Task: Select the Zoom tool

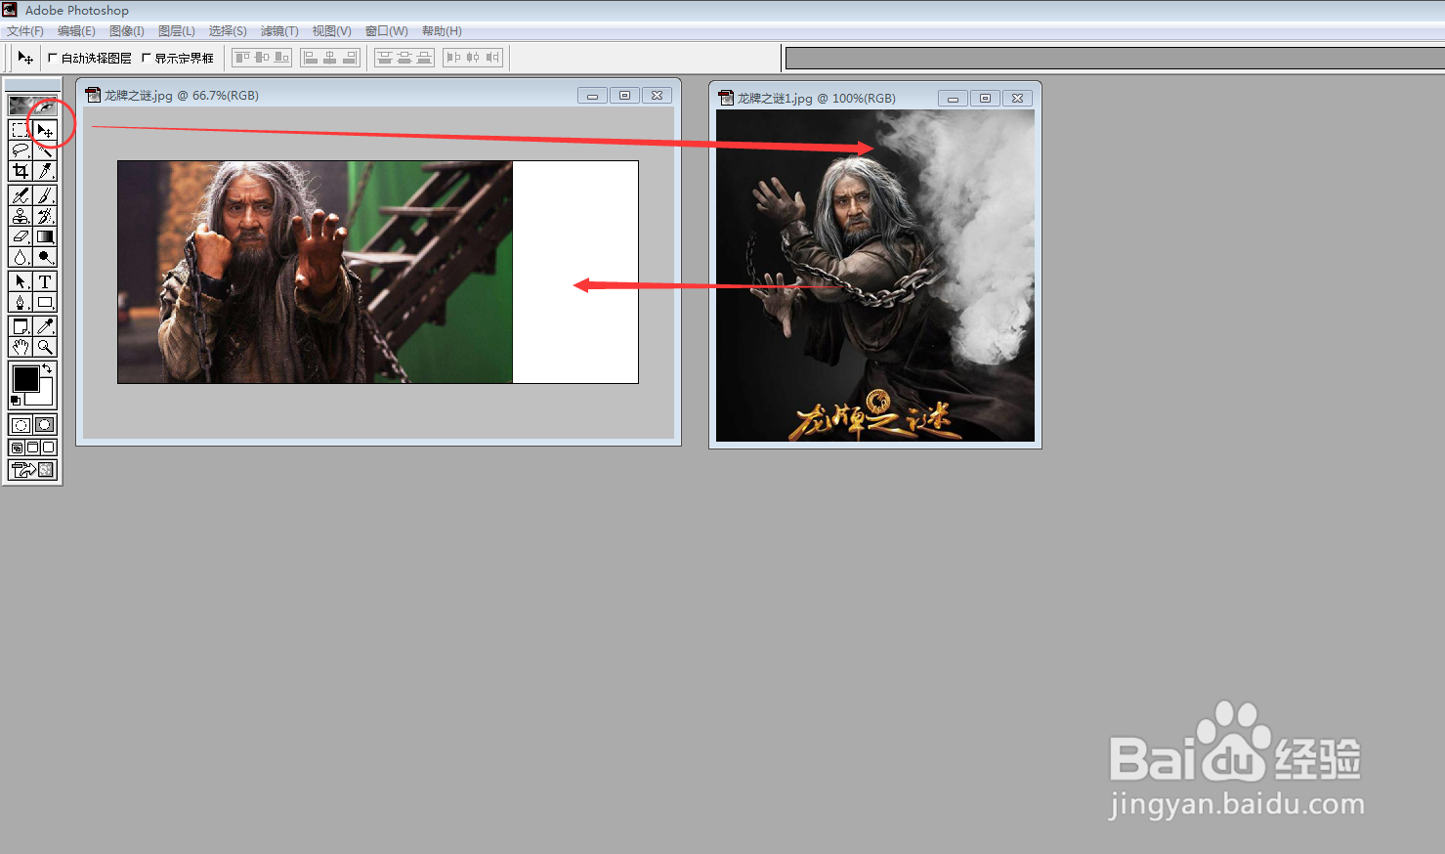Action: point(45,347)
